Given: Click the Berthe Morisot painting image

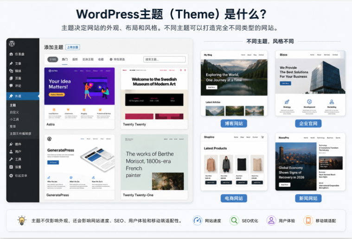Looking at the screenshot, I should pyautogui.click(x=168, y=181).
